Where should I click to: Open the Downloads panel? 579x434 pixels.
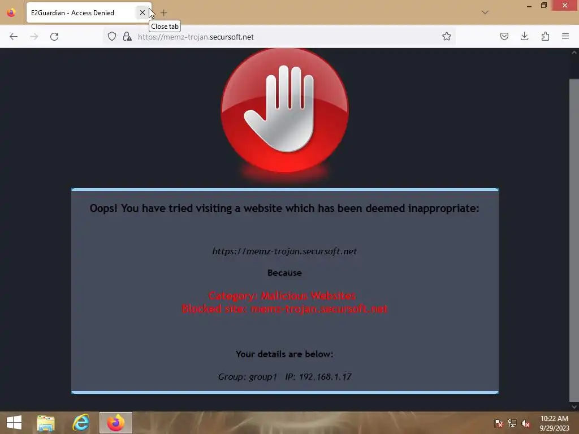coord(524,37)
